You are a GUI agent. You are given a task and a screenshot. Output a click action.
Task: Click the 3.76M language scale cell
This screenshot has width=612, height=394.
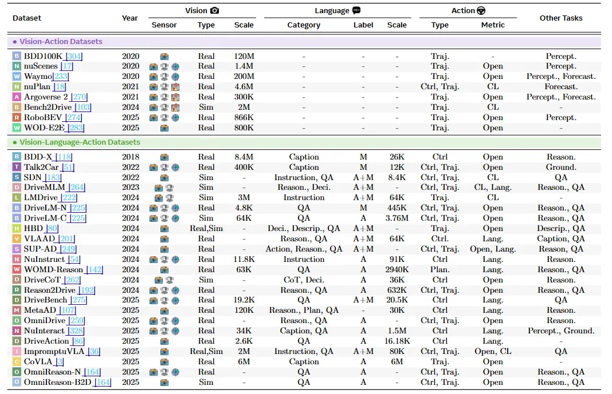397,218
